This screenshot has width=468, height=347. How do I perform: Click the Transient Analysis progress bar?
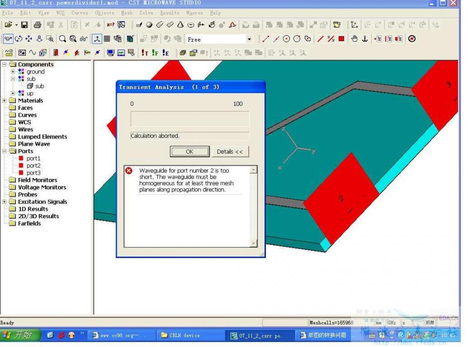[x=190, y=118]
